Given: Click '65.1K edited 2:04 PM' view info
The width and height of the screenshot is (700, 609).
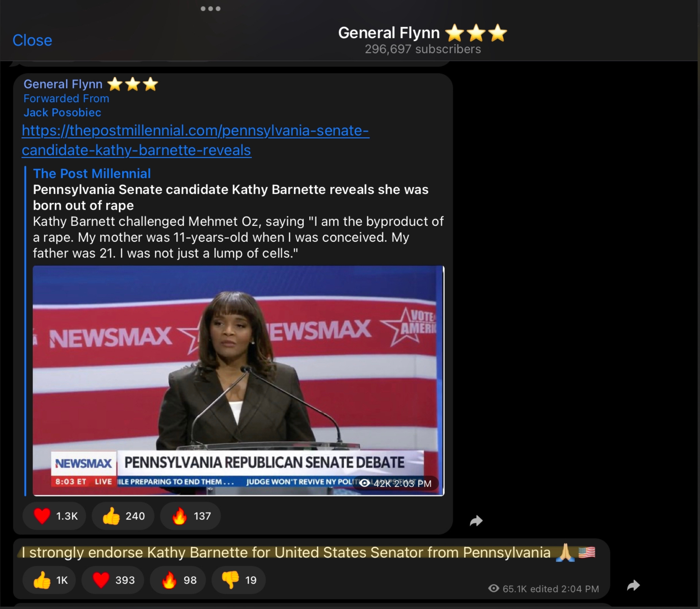Looking at the screenshot, I should [x=544, y=589].
